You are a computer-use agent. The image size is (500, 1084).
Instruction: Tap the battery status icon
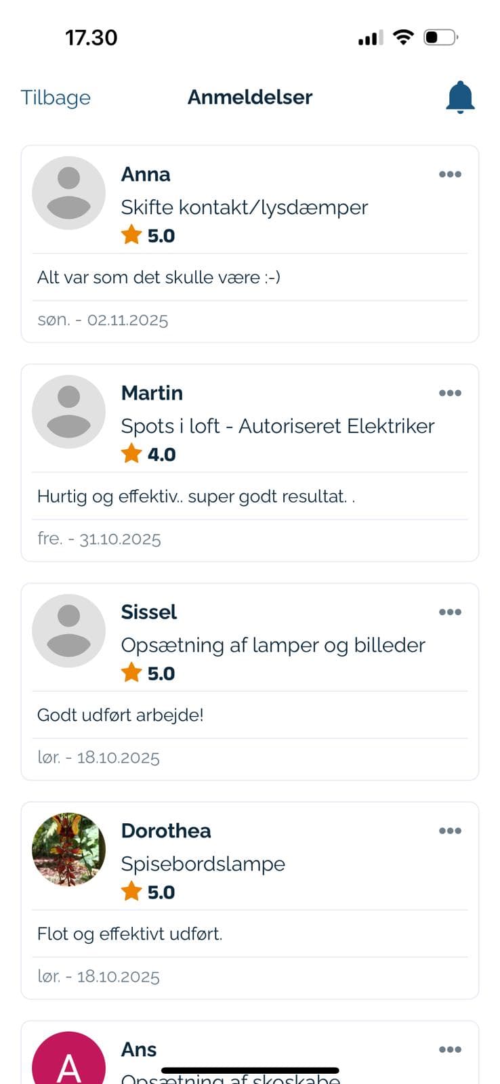point(440,37)
